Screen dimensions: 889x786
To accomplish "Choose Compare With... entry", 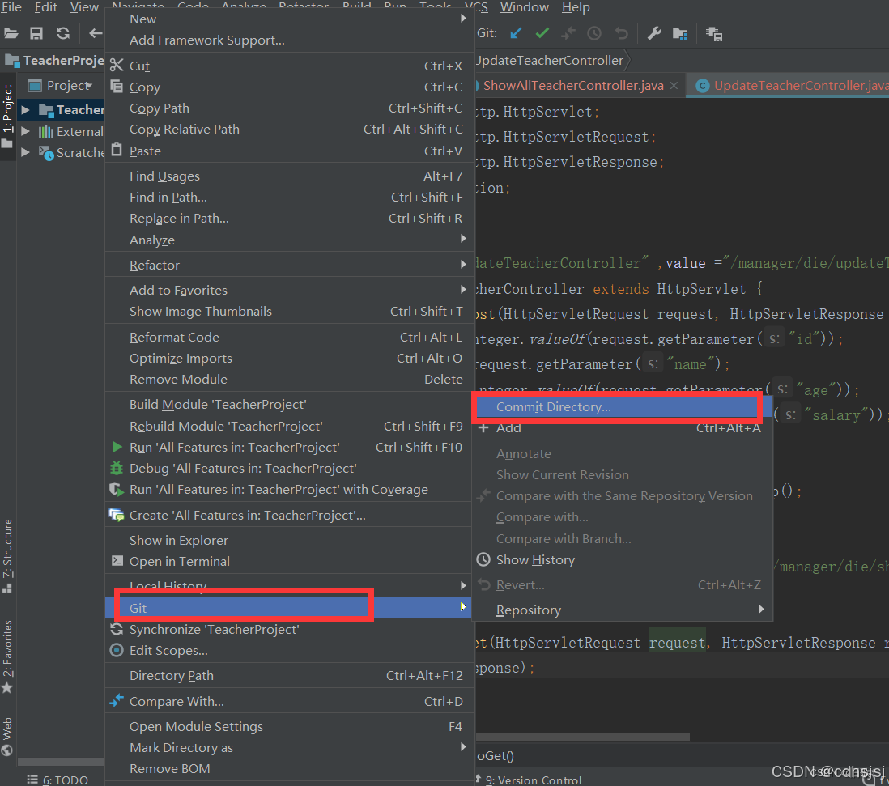I will coord(289,702).
